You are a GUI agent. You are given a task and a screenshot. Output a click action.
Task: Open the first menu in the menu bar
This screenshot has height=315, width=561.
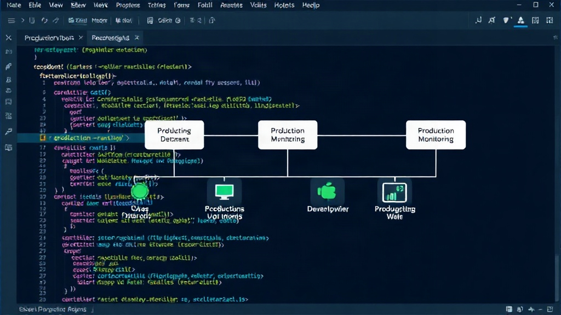tap(14, 5)
